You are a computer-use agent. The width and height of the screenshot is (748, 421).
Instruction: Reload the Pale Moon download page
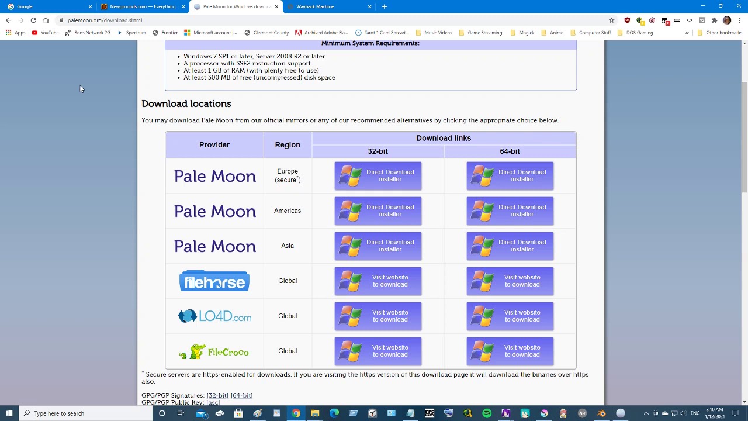(x=33, y=20)
